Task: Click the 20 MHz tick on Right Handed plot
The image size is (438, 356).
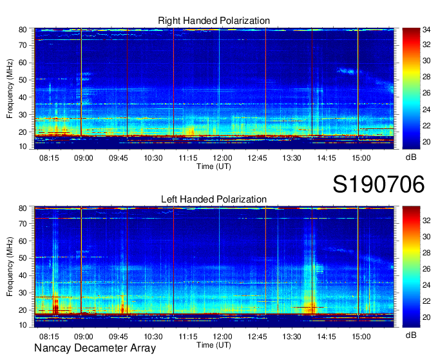Action: tap(23, 132)
